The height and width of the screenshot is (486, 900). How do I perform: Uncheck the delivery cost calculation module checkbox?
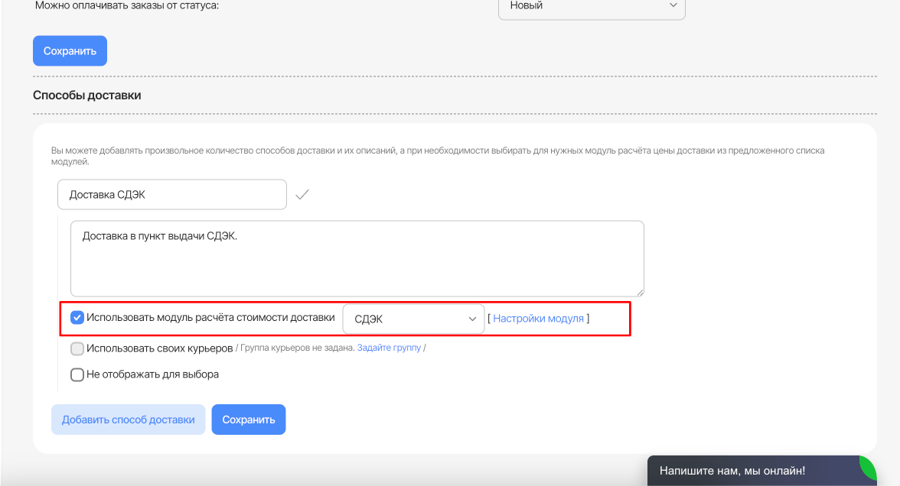[77, 318]
